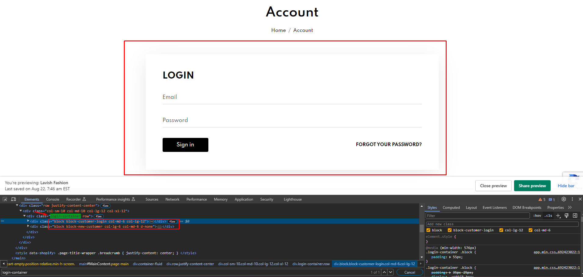Toggle the device toolbar icon
The width and height of the screenshot is (583, 277).
coord(13,199)
